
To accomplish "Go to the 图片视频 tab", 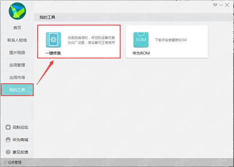I will click(17, 53).
